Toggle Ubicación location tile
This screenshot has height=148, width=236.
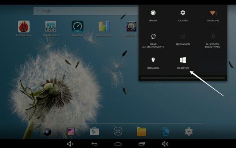click(x=153, y=63)
